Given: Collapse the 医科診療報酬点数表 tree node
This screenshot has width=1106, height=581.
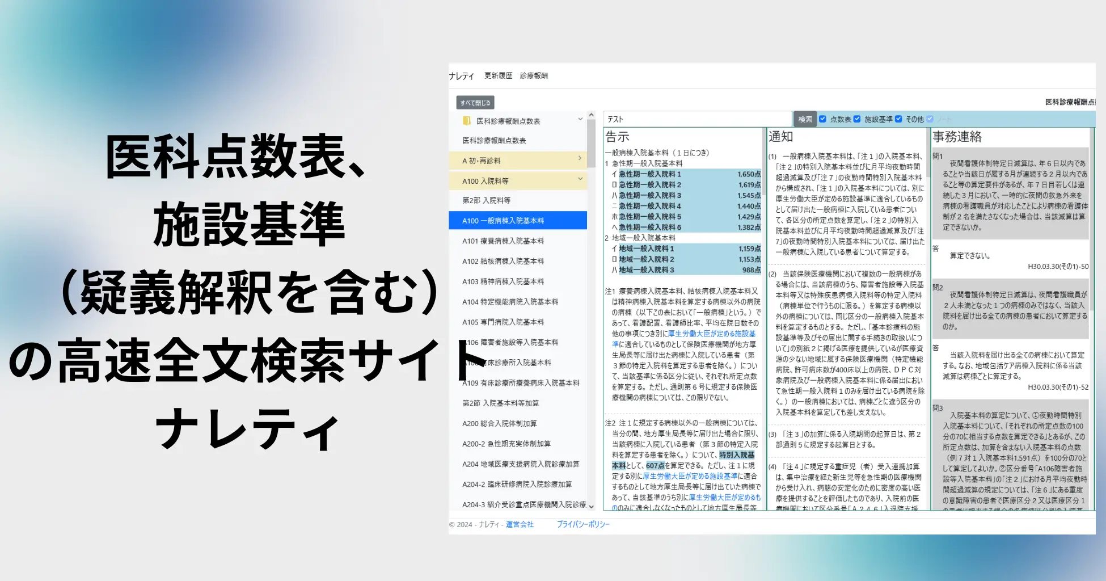Looking at the screenshot, I should click(580, 119).
